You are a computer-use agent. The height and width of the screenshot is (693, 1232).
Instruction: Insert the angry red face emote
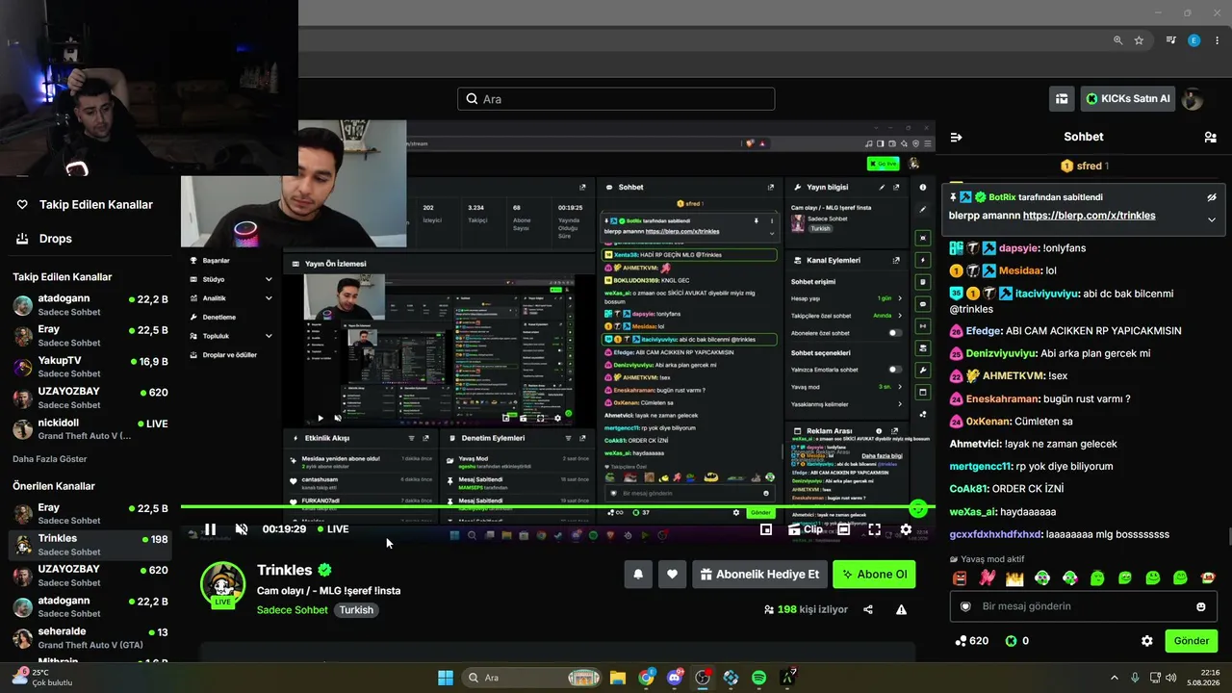959,577
